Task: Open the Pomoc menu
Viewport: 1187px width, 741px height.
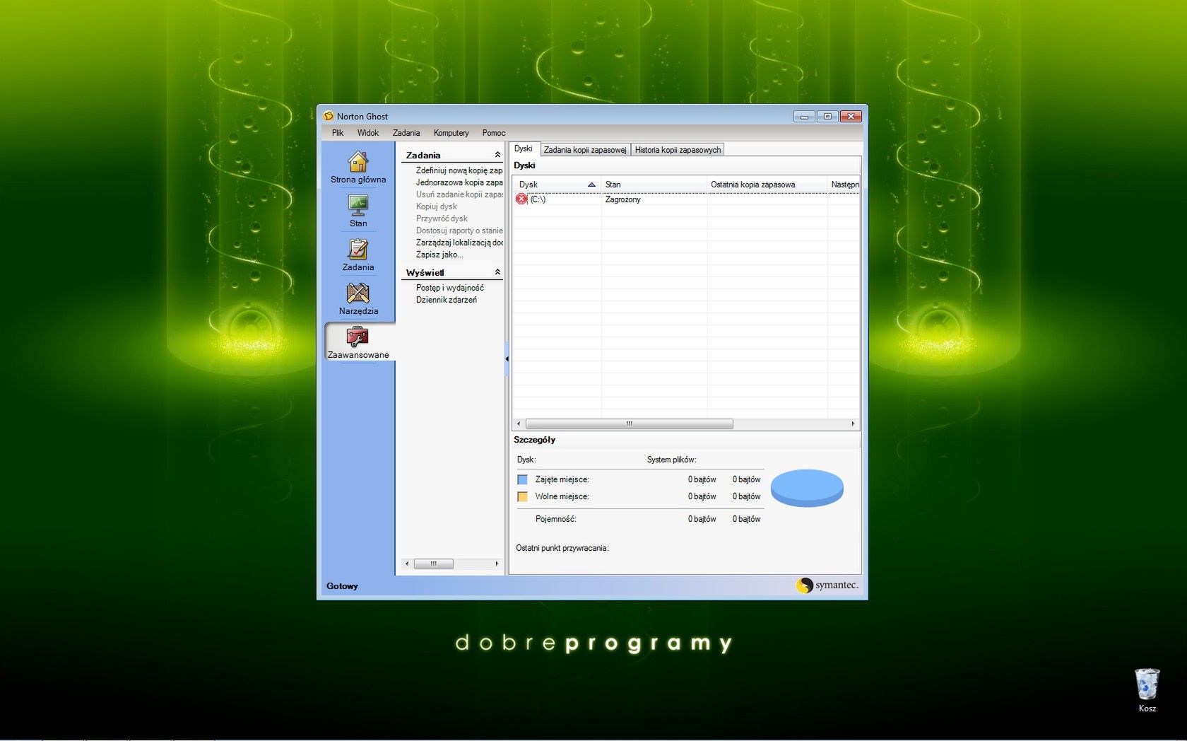Action: pyautogui.click(x=494, y=133)
